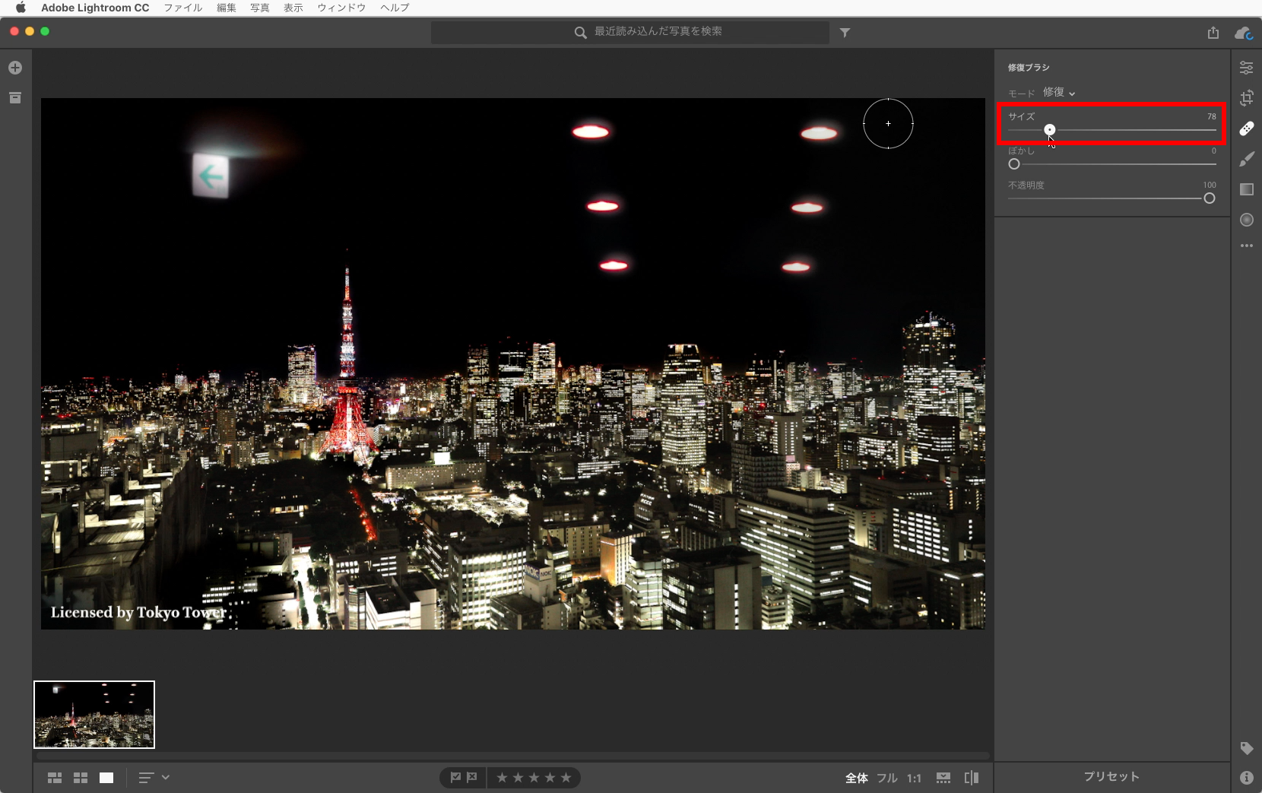Open the Edit sliders panel icon

point(1246,68)
